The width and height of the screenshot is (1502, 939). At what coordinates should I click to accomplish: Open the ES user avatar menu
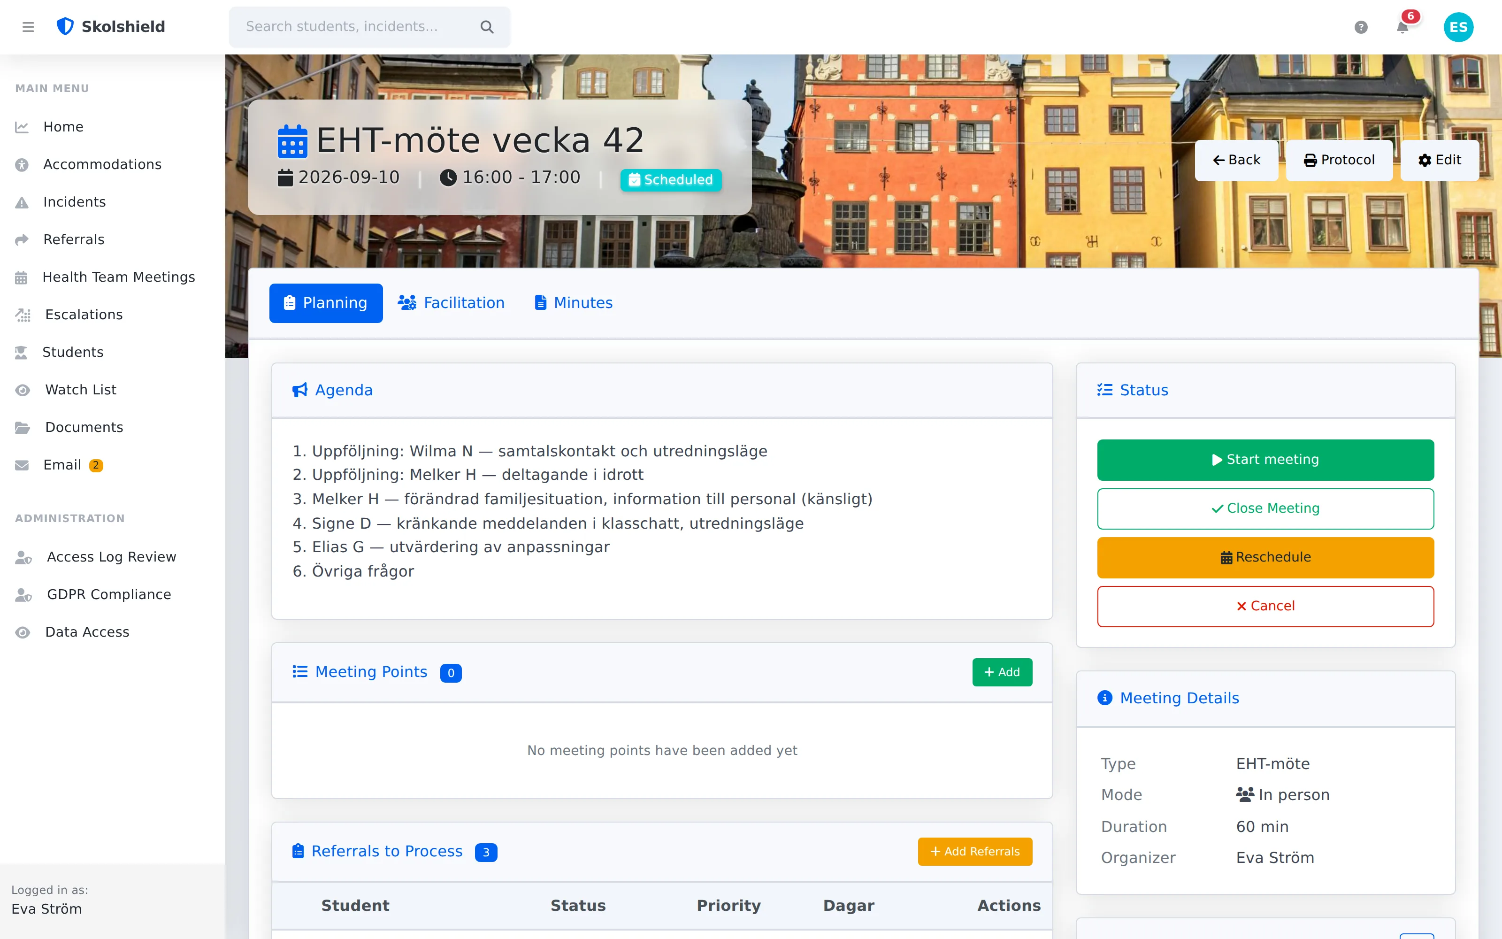click(1458, 27)
